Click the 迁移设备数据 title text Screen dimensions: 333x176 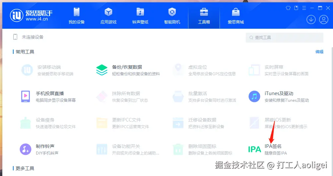coord(202,120)
